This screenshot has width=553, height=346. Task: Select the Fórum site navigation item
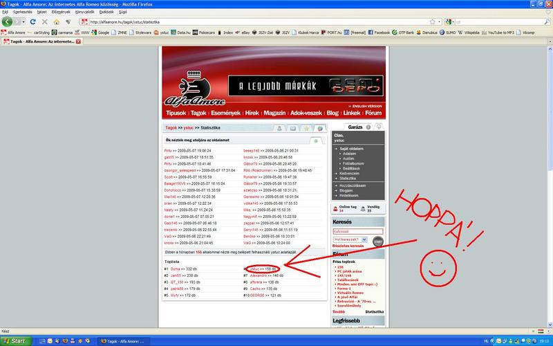tap(373, 113)
